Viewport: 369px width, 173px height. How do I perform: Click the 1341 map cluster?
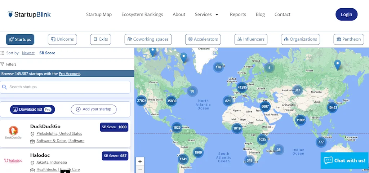183,159
